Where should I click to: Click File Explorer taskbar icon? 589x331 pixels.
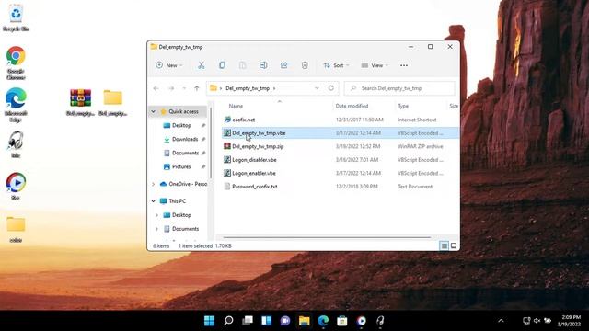[x=305, y=321]
